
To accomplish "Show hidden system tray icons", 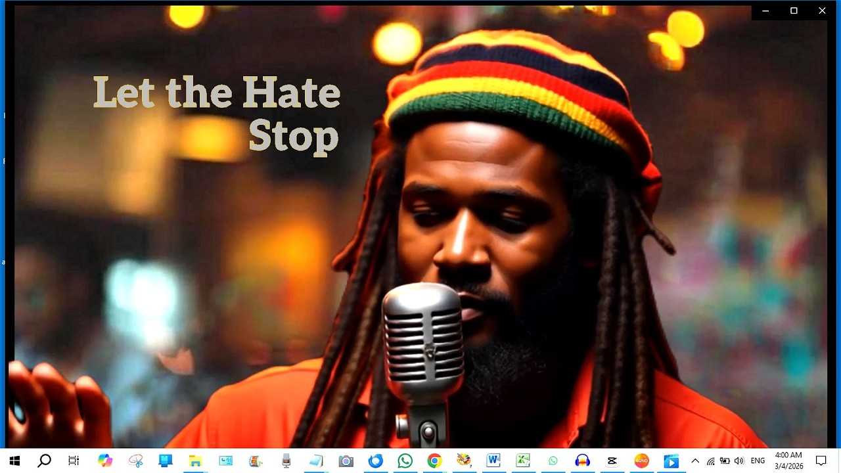I will coord(695,461).
